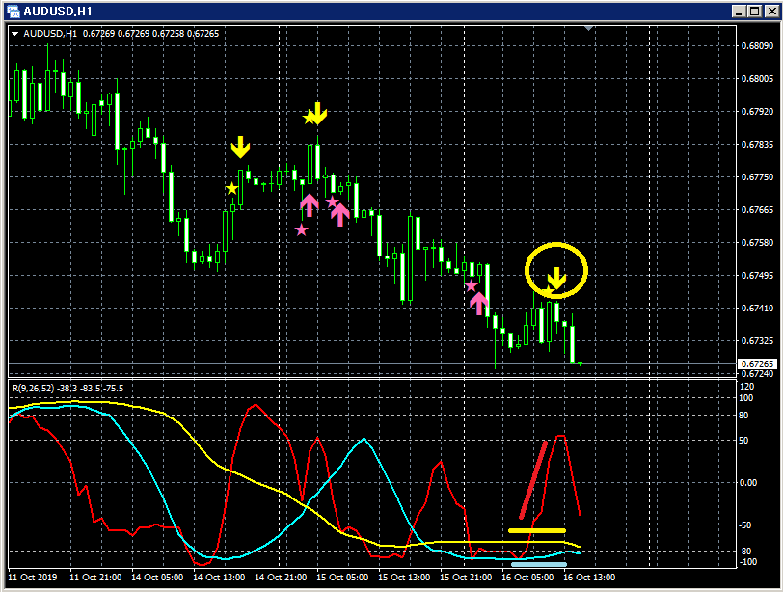
Task: Click time axis label 11 Oct 2019
Action: (33, 578)
